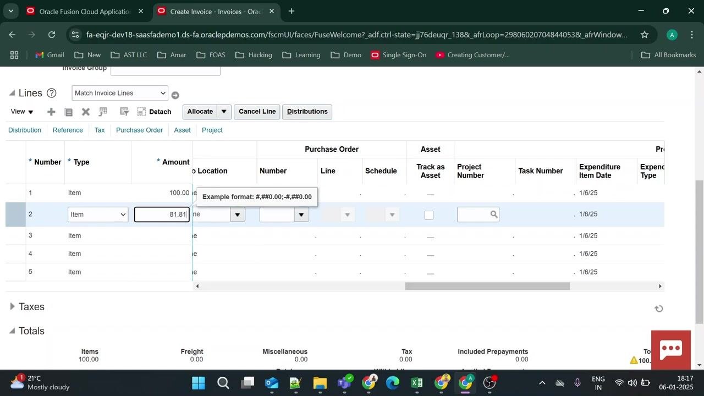Open Windows Search from taskbar
The width and height of the screenshot is (704, 396).
pyautogui.click(x=223, y=383)
